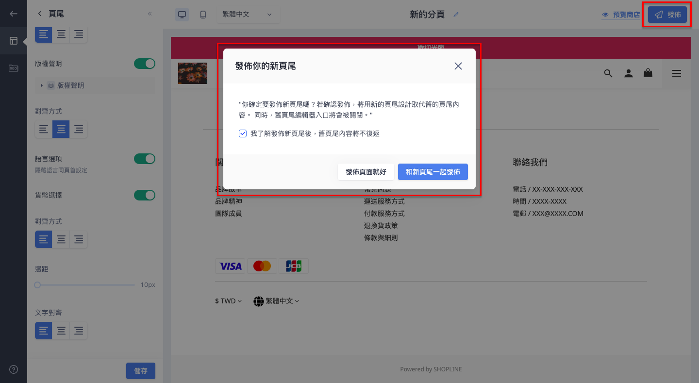Collapse the side panel with the double chevron
The image size is (699, 383).
pos(150,14)
